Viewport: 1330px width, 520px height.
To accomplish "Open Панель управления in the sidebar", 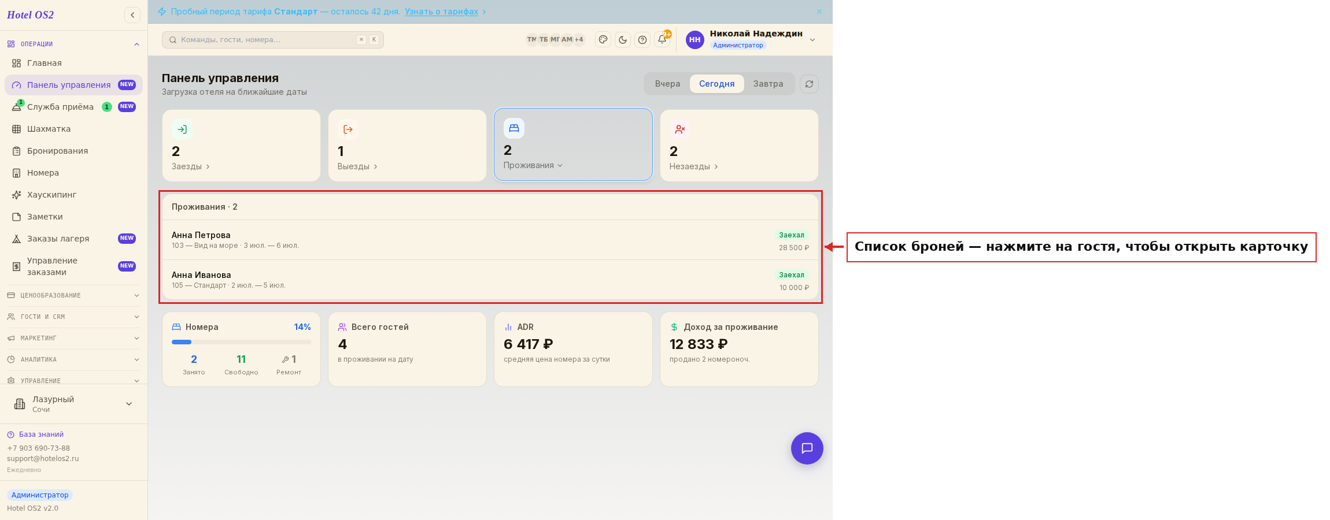I will [x=73, y=85].
